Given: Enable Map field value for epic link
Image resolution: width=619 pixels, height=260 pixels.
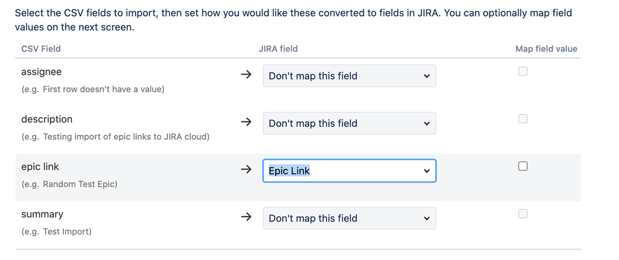Looking at the screenshot, I should click(x=523, y=166).
